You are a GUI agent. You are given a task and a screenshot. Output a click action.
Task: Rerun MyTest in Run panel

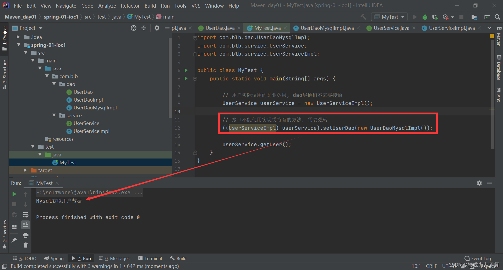pos(14,194)
